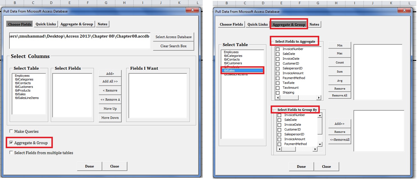Tick InvoiceNumber in Select Fields to Group By
Screen dimensions: 418x180
279,115
